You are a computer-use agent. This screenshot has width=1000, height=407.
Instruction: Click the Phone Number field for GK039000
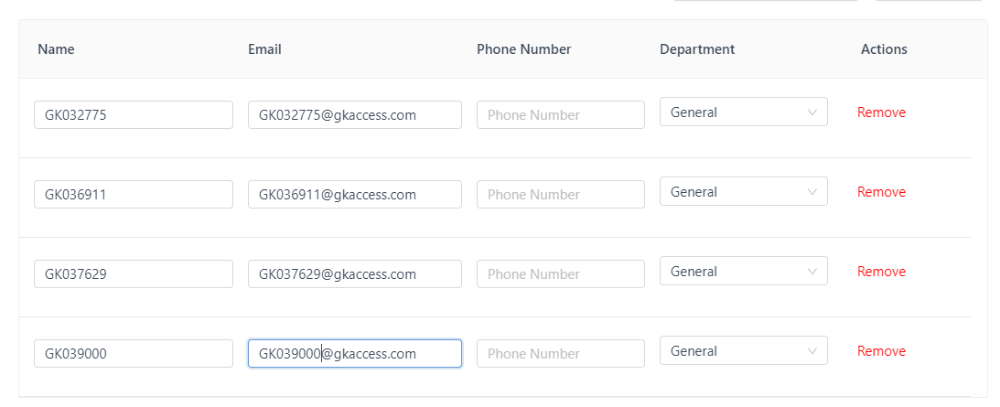560,354
